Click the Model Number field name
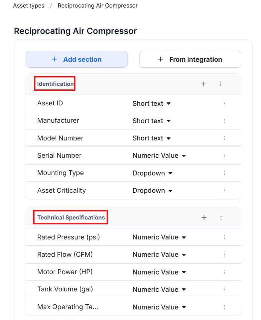The image size is (261, 320). (x=60, y=138)
